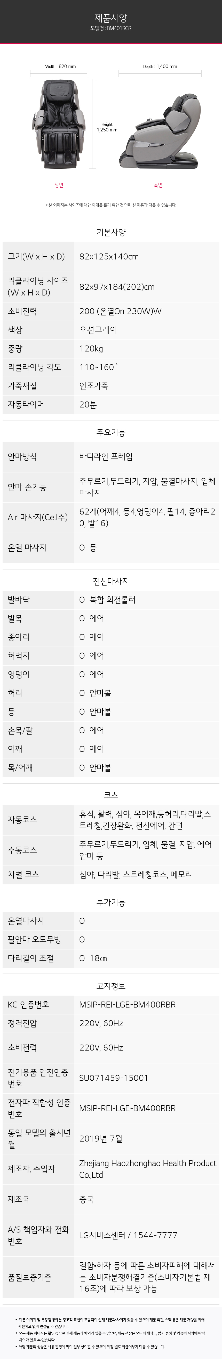Image resolution: width=222 pixels, height=1359 pixels.
Task: Click the 정면 label under the front image
Action: [58, 185]
